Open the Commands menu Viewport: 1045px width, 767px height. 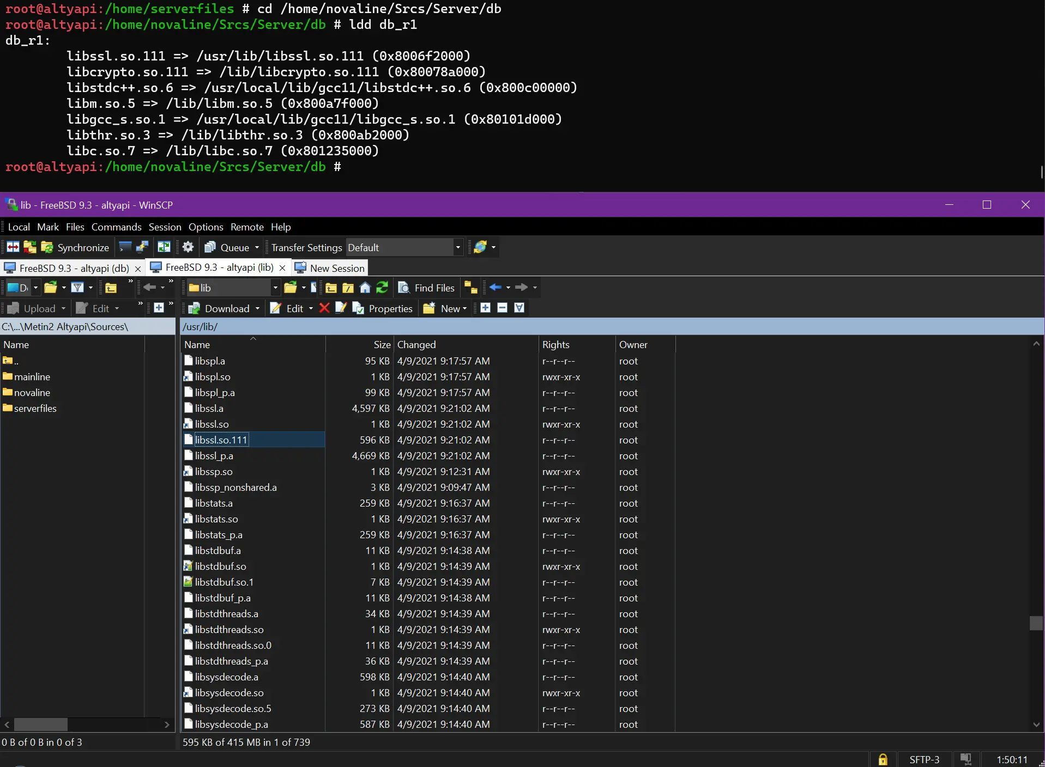pos(116,227)
